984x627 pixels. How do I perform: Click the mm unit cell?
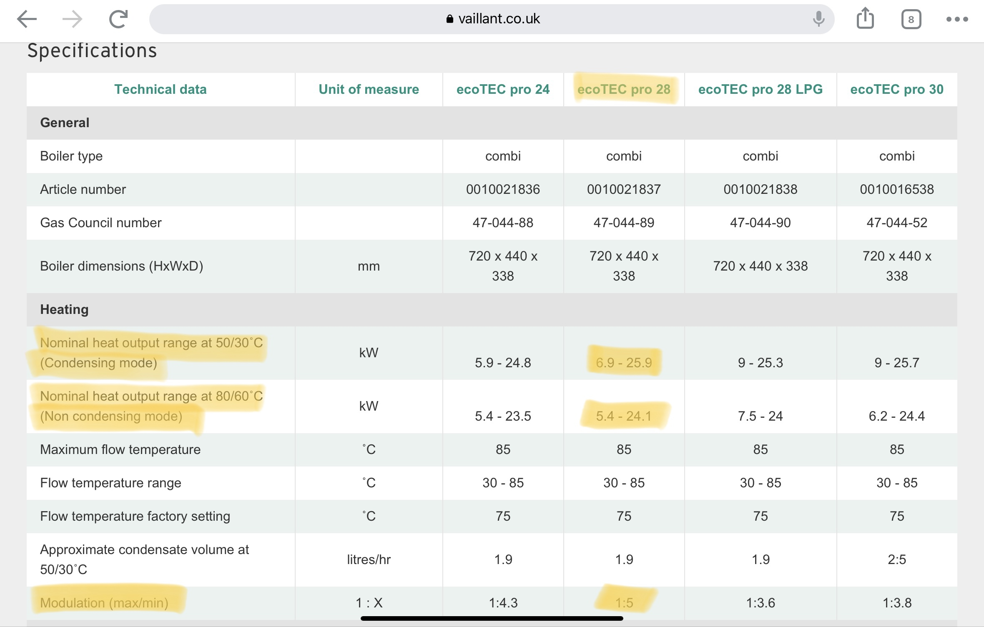369,266
